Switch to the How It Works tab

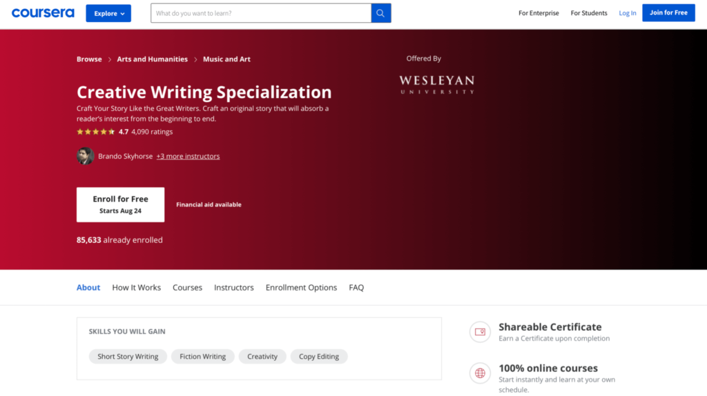coord(136,288)
